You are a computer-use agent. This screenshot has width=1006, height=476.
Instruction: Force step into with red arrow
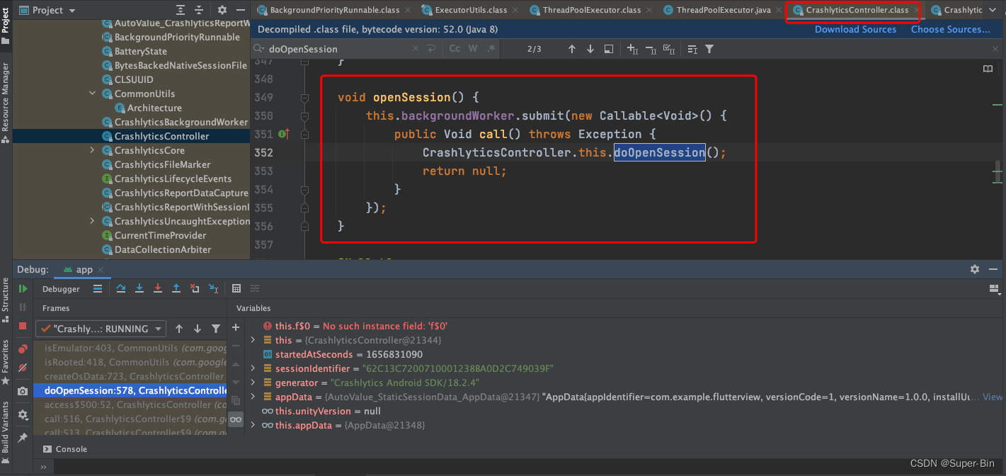click(158, 288)
